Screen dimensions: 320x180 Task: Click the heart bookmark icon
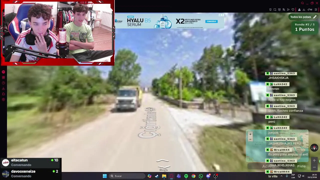[x=293, y=10]
